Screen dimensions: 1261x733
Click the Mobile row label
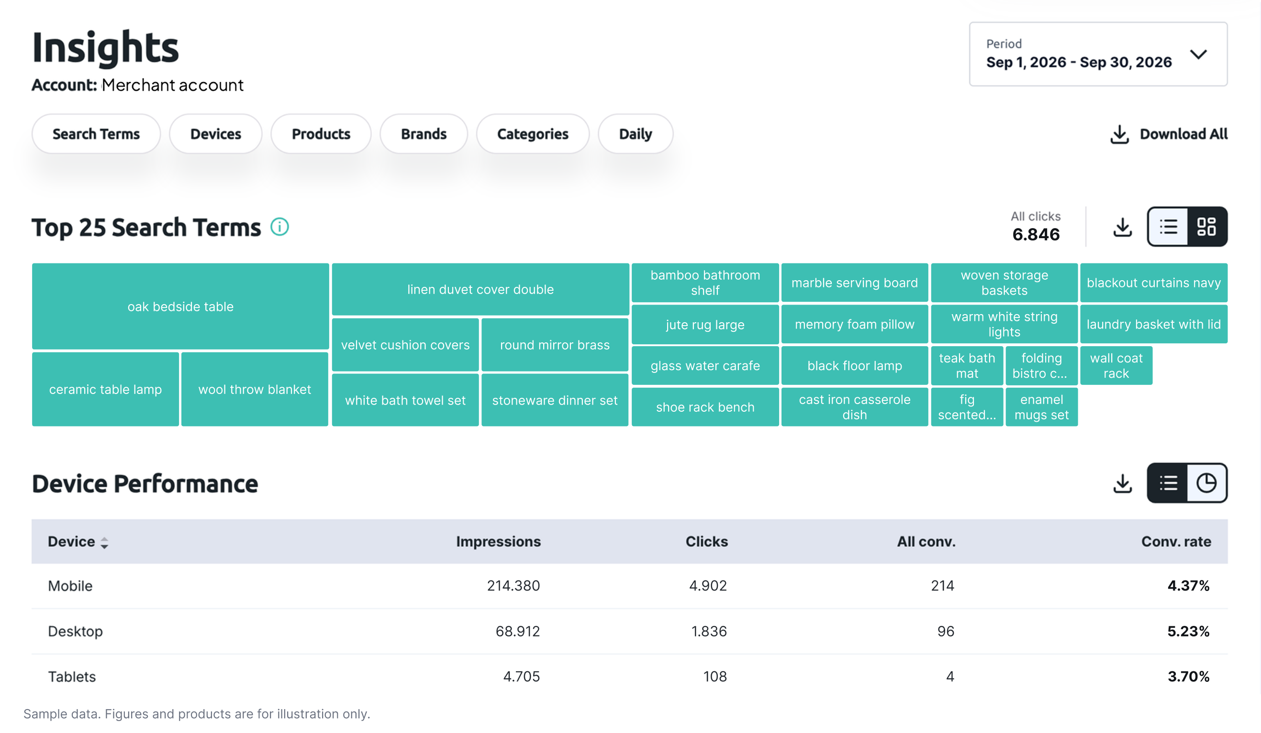tap(70, 586)
